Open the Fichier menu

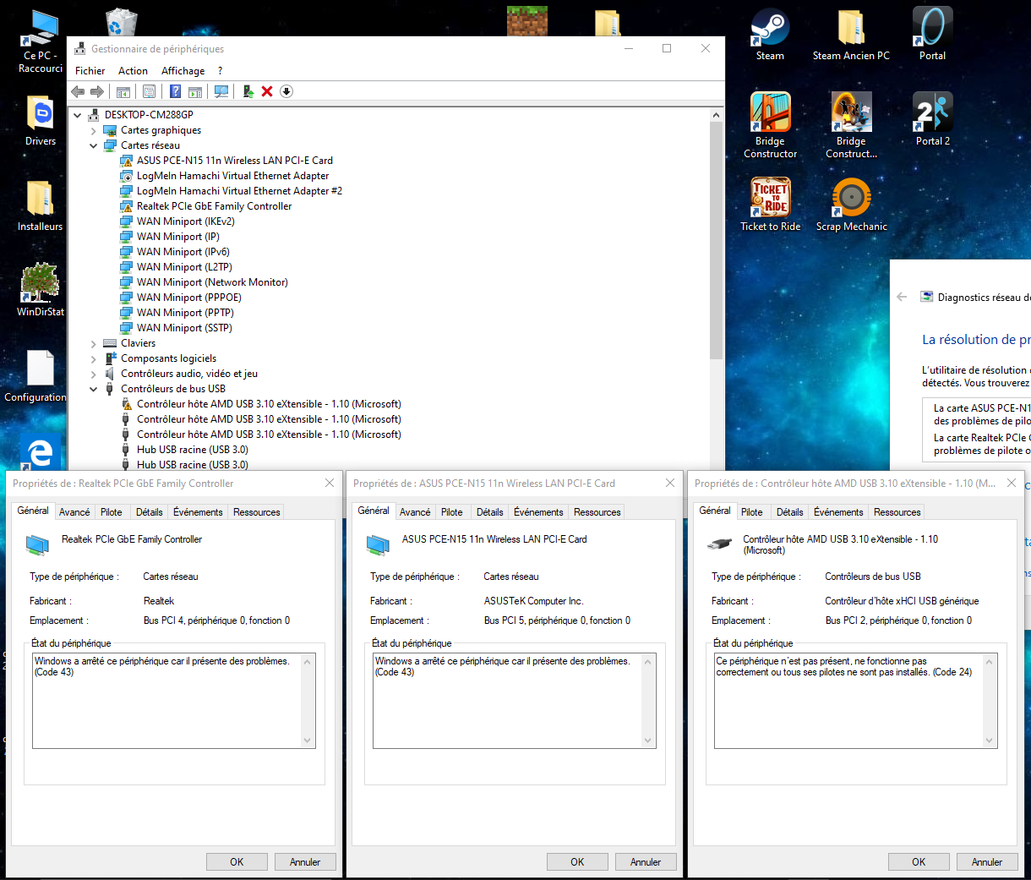[x=90, y=71]
